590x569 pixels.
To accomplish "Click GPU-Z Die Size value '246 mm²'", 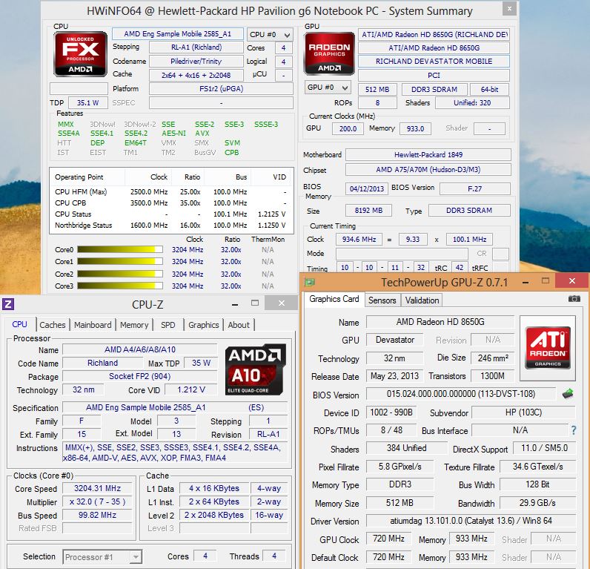I will pyautogui.click(x=493, y=358).
